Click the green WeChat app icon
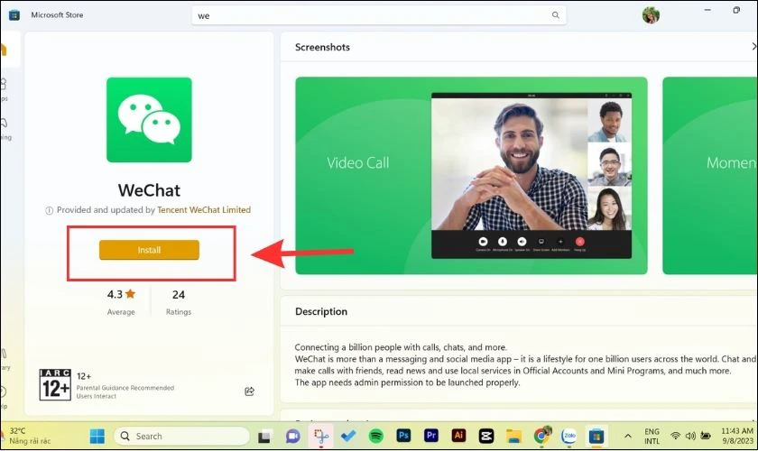The image size is (758, 451). pos(149,120)
